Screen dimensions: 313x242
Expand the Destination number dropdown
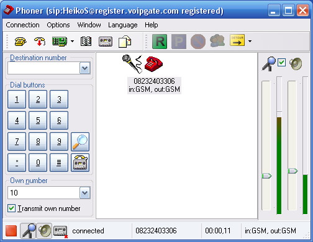click(85, 68)
